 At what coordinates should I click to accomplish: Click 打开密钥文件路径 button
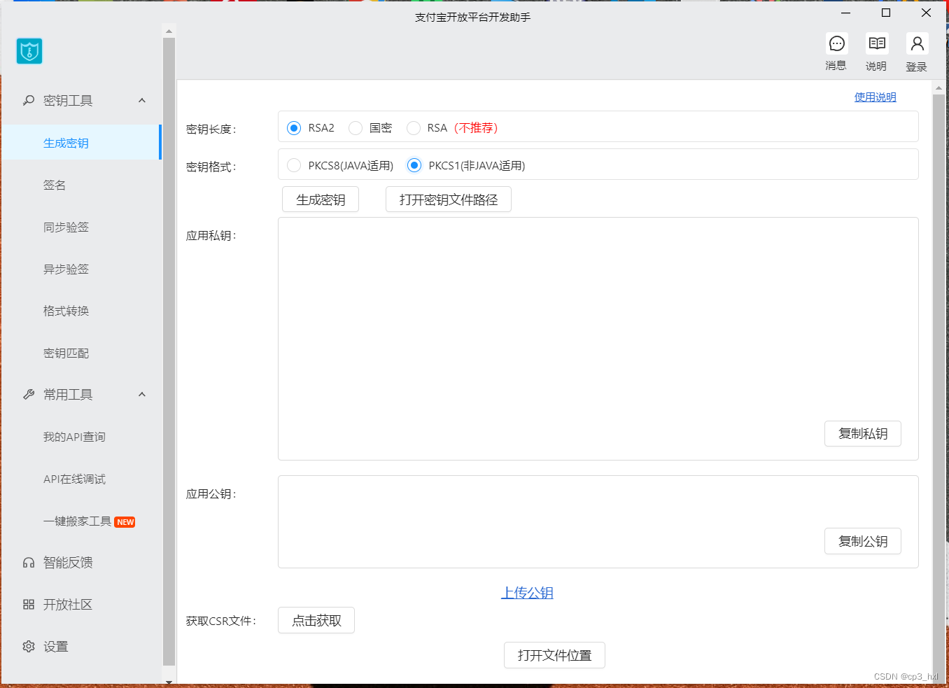tap(449, 199)
